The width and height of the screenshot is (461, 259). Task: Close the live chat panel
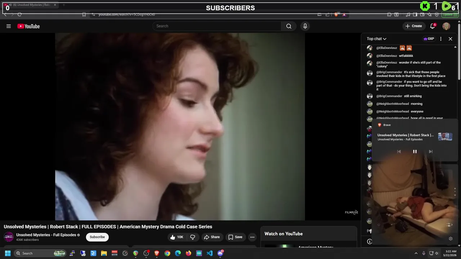coord(450,39)
